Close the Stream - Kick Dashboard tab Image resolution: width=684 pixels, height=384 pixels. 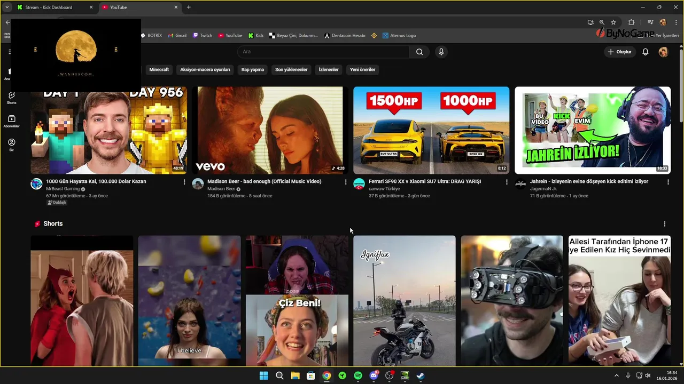coord(91,7)
